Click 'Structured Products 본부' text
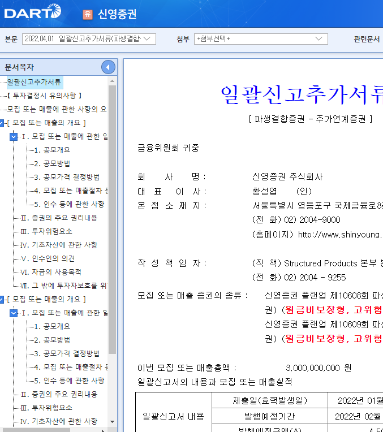 click(x=330, y=263)
